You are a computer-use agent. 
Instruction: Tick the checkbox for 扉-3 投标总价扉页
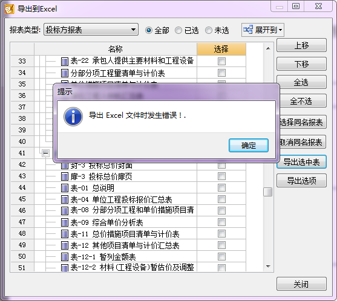(221, 176)
